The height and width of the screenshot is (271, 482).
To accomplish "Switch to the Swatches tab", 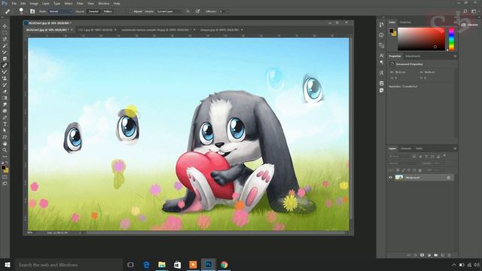I will click(x=405, y=22).
